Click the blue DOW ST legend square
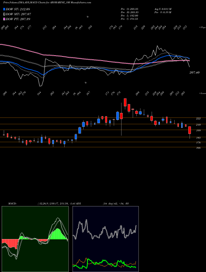The width and height of the screenshot is (206, 272). [x=4, y=9]
